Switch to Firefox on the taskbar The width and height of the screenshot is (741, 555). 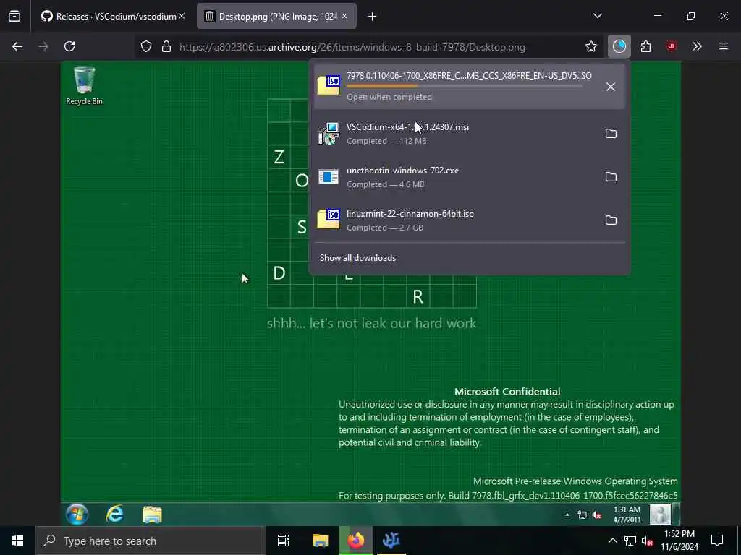coord(355,541)
